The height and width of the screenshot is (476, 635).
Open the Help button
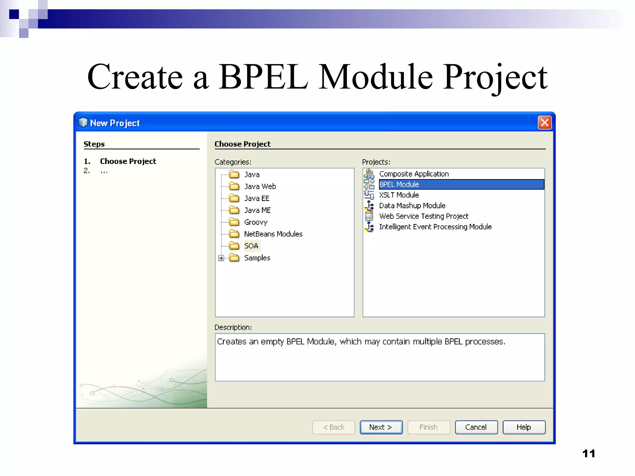point(524,427)
